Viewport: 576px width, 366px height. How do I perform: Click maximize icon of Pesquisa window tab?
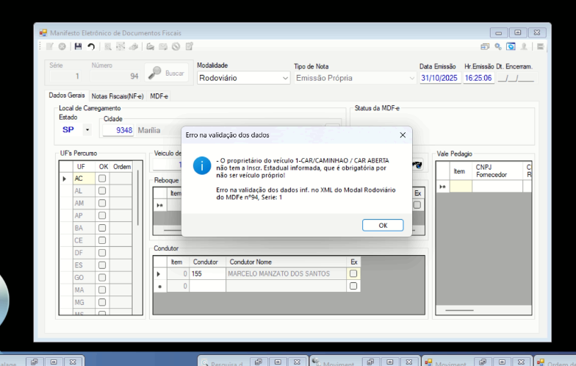click(x=278, y=362)
